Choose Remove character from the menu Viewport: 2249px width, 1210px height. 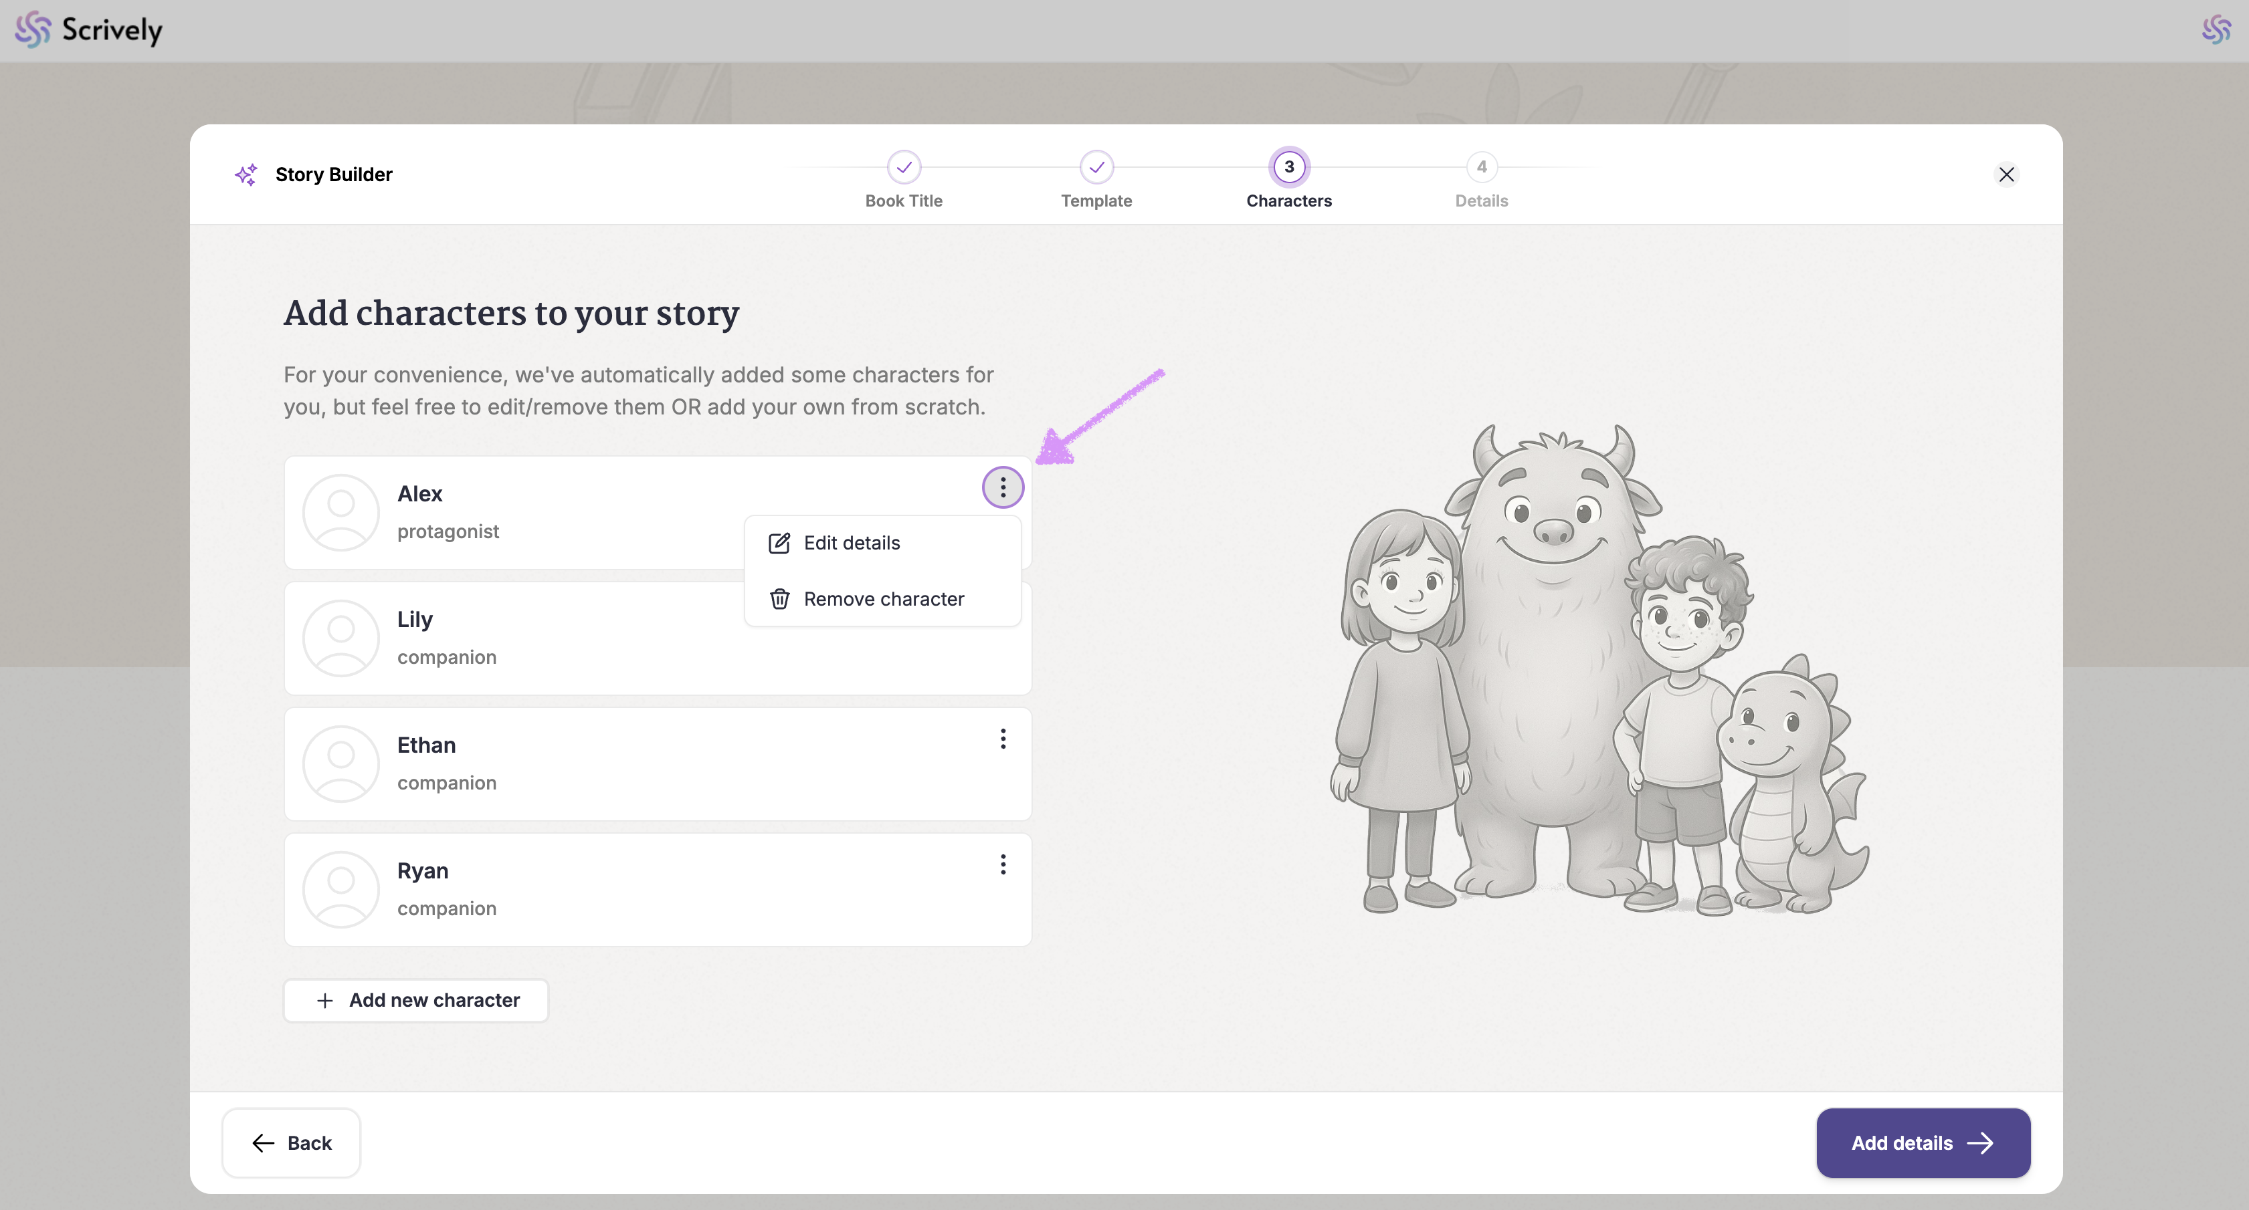point(882,600)
